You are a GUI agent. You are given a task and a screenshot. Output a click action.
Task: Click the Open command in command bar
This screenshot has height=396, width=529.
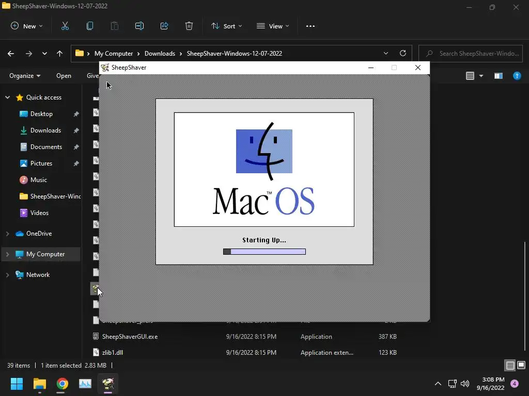coord(64,76)
